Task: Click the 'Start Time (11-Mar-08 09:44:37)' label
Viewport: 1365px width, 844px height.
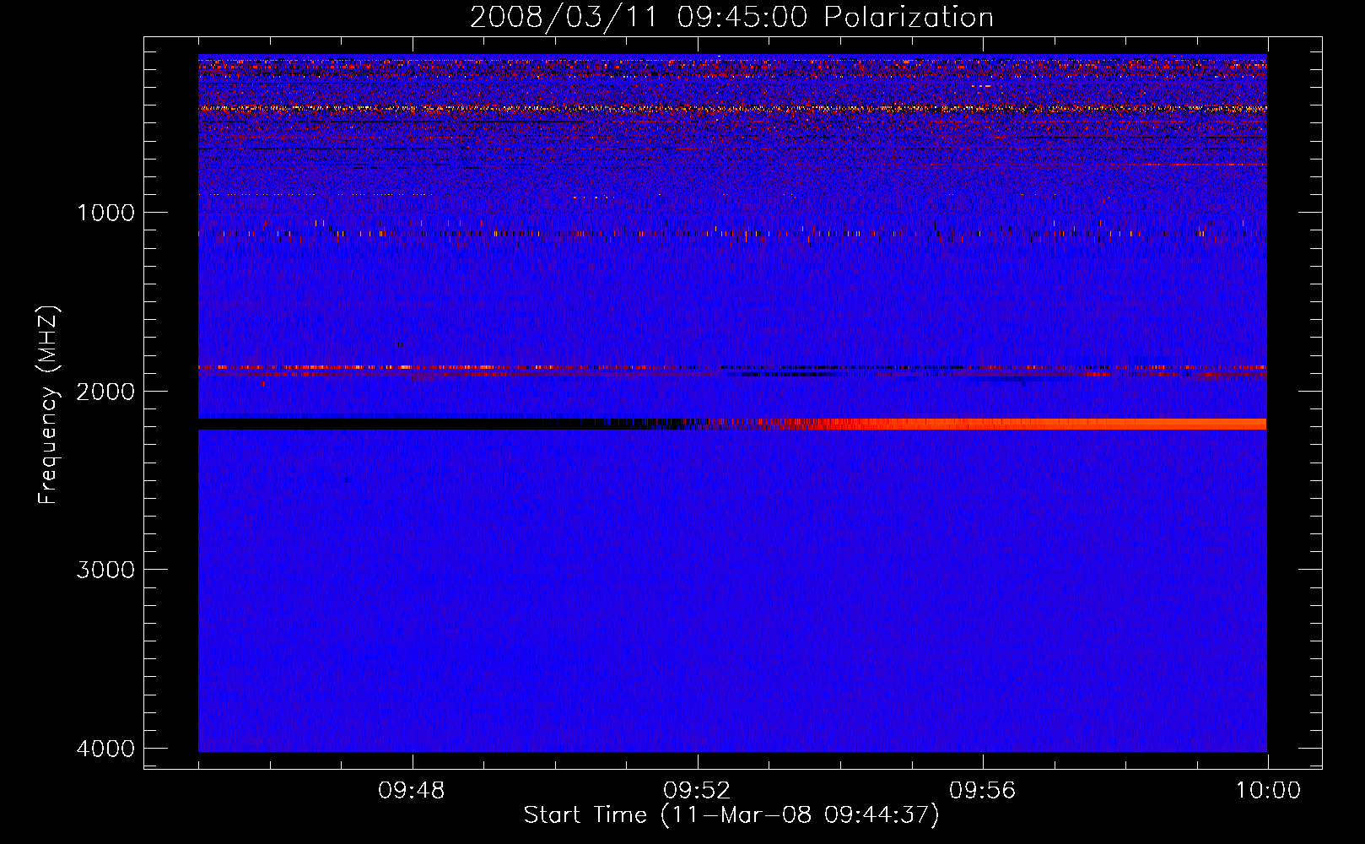Action: point(731,815)
